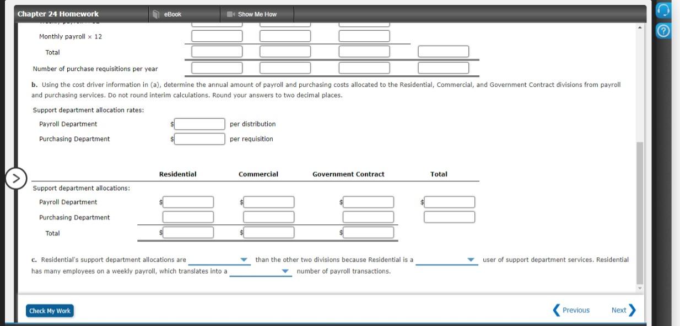Click the Total column allocation field
Image resolution: width=680 pixels, height=326 pixels.
449,202
